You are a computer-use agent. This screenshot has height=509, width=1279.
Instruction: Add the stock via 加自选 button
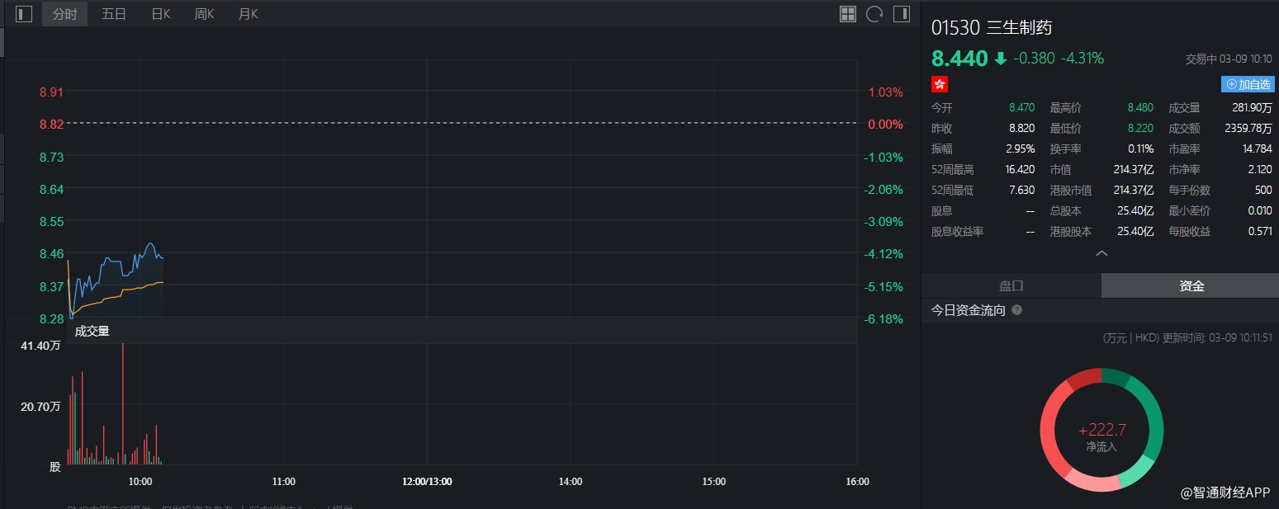(1248, 84)
